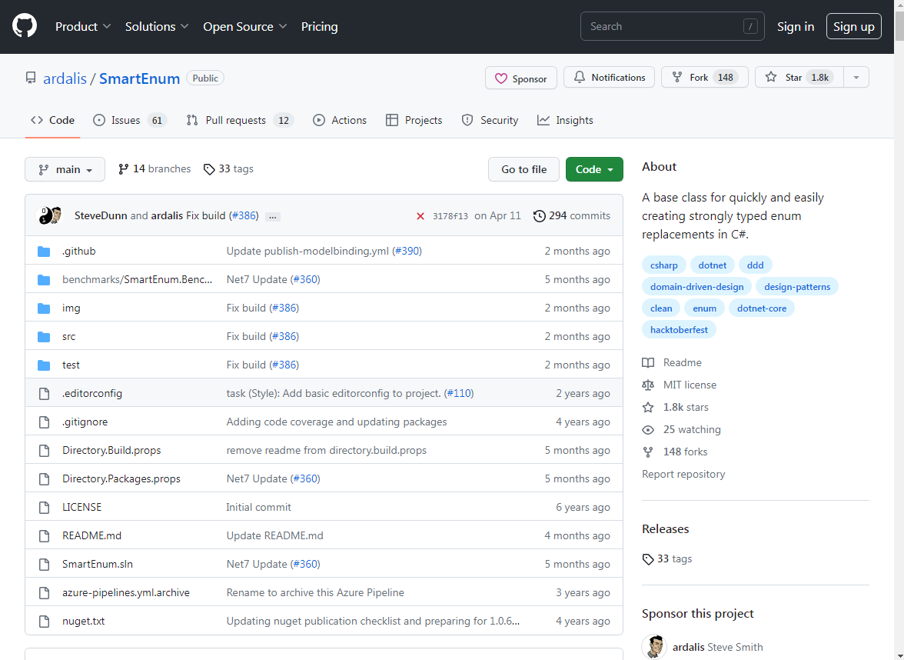Screen dimensions: 904x660
Task: Open the .editorconfig file
Action: 92,394
